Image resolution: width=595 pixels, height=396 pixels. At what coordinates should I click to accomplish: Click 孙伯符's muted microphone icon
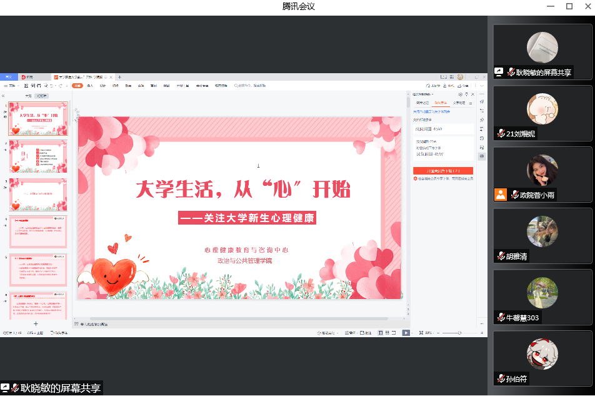point(501,378)
